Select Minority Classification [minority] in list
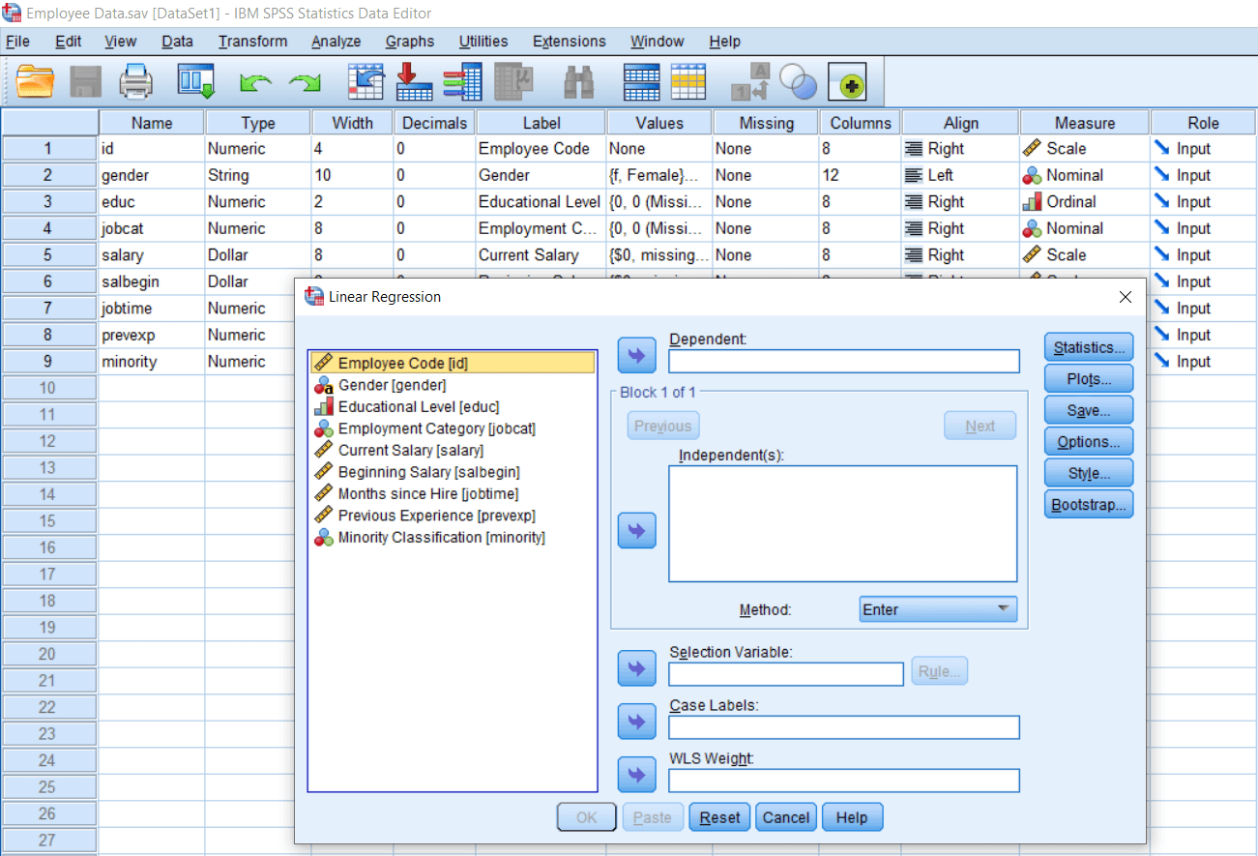Screen dimensions: 1258x856 click(x=453, y=538)
